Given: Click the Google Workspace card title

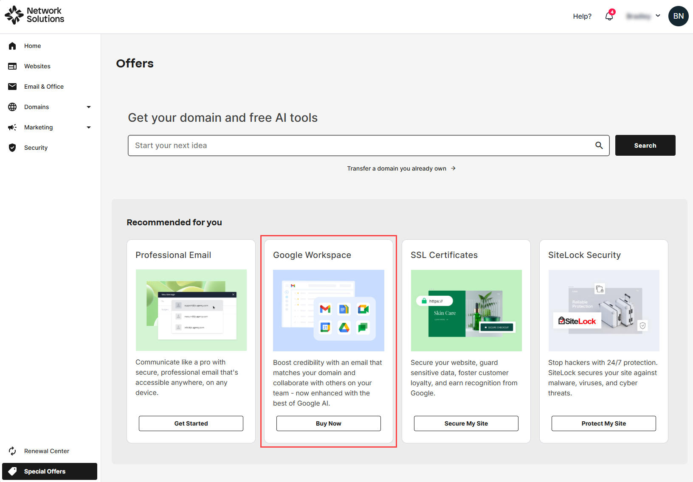Looking at the screenshot, I should pyautogui.click(x=312, y=255).
